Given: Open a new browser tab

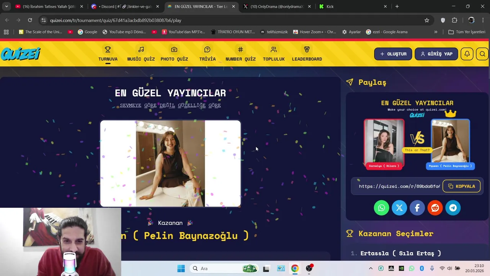Looking at the screenshot, I should [397, 7].
